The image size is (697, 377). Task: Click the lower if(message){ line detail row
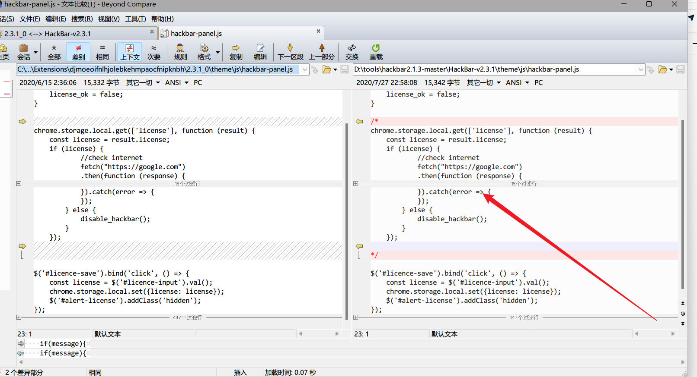tap(352, 353)
